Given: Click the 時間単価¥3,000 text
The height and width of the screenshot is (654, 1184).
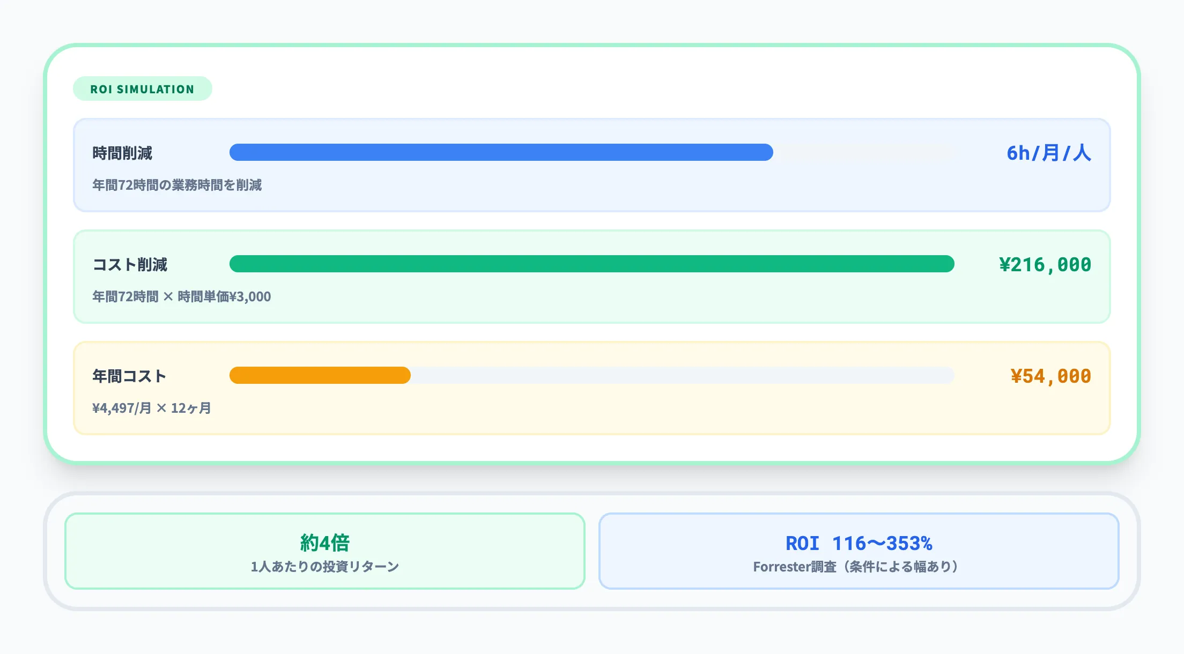Looking at the screenshot, I should coord(224,296).
